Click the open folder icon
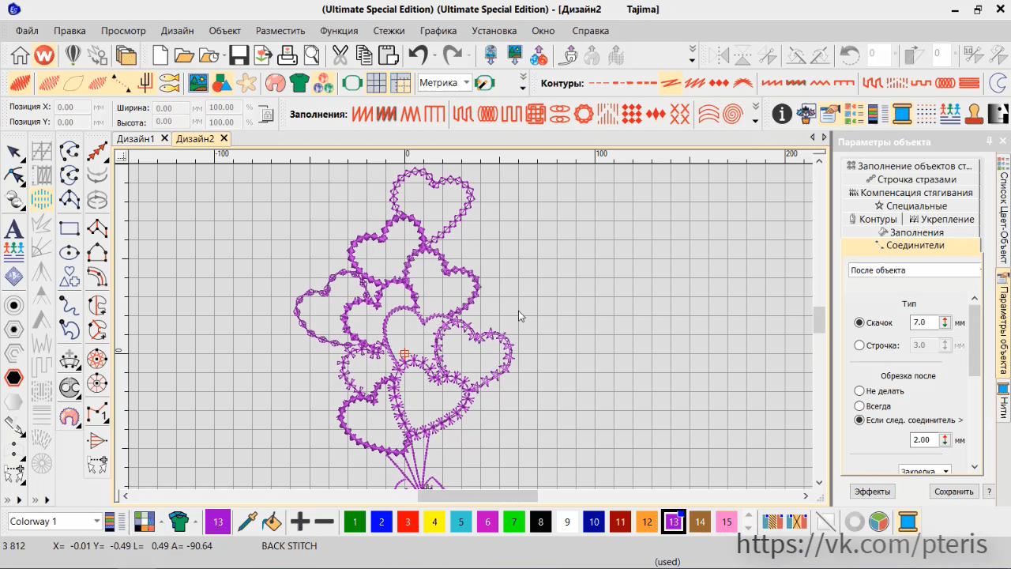This screenshot has width=1011, height=569. pyautogui.click(x=184, y=55)
